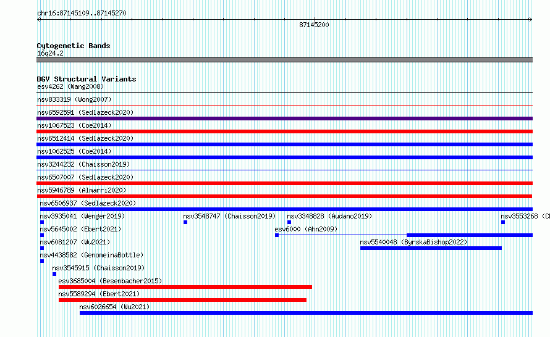Screen dimensions: 550x337
Task: Click esv3685004 (Besenbacher2015) label
Action: coord(110,281)
